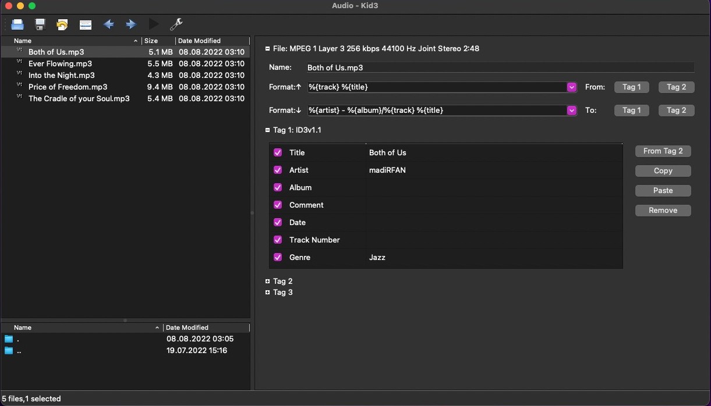Select Ever Flowing.mp3 in the file list
The width and height of the screenshot is (711, 406).
60,63
